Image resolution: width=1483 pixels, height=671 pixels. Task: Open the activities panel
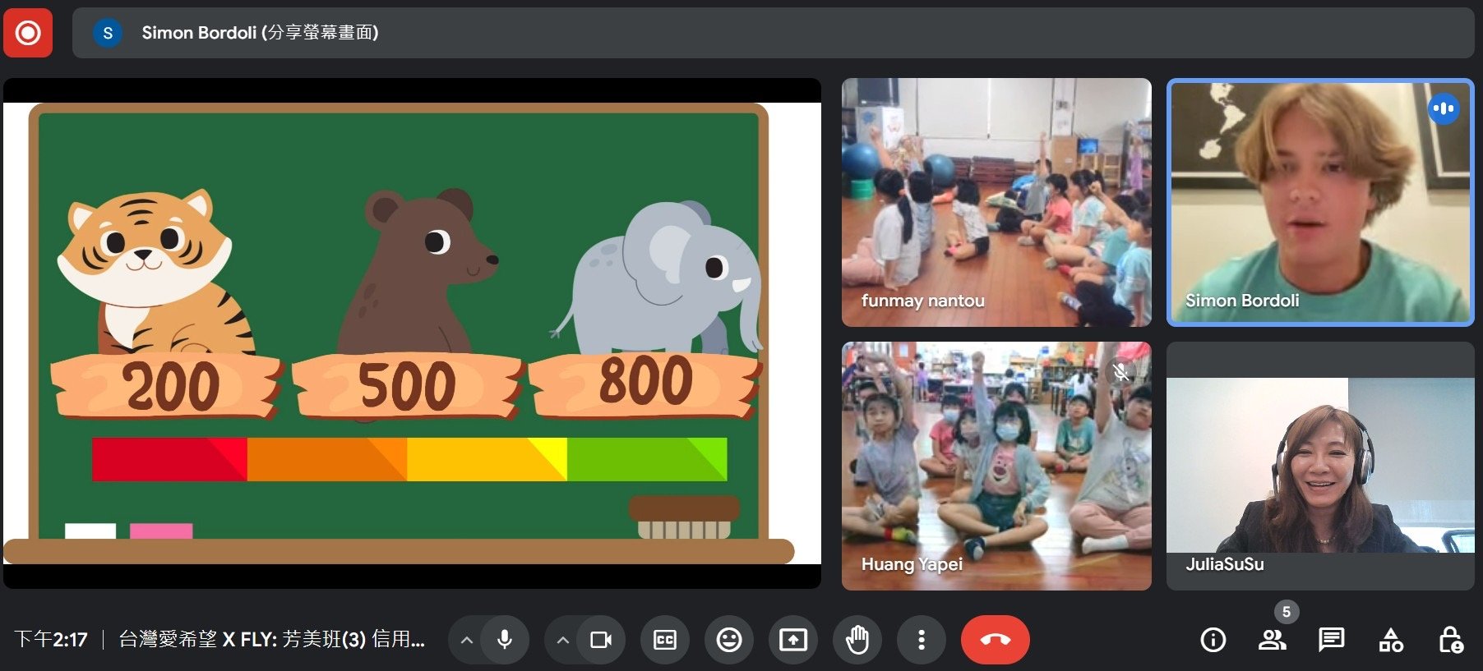pyautogui.click(x=1391, y=640)
